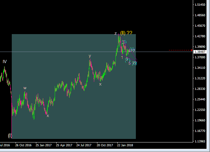Click the 1.51450 price level on axis

coord(200,5)
